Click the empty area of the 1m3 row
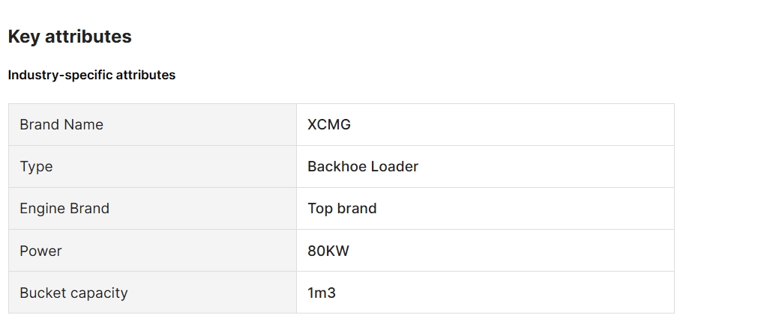 (505, 293)
